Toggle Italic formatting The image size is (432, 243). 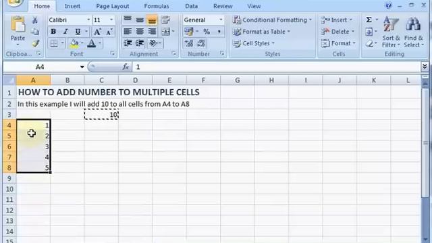[65, 32]
